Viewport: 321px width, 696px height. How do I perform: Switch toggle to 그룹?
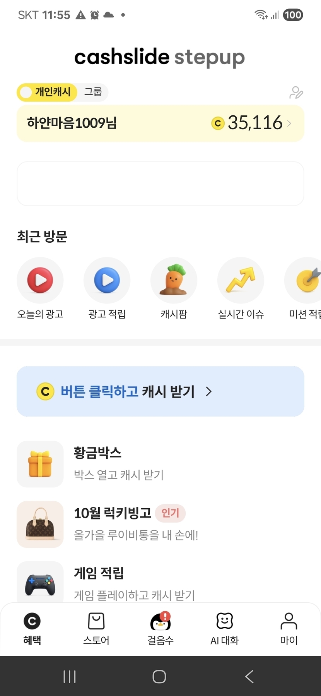point(93,92)
